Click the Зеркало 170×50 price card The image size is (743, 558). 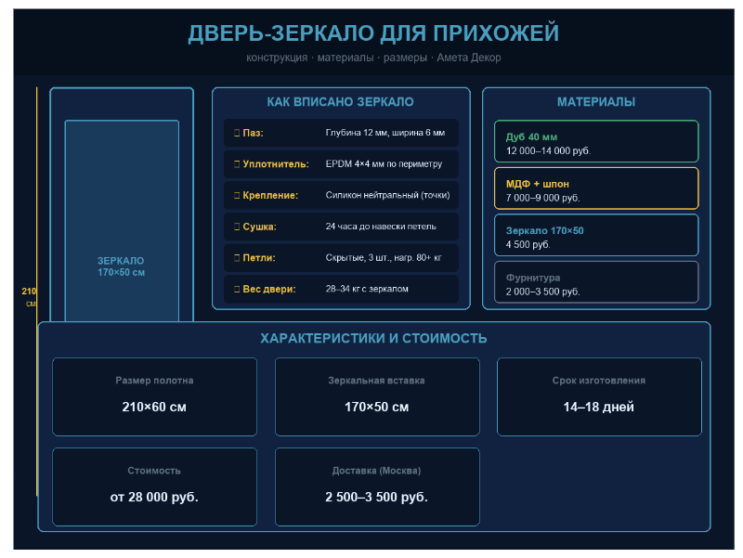pyautogui.click(x=598, y=235)
